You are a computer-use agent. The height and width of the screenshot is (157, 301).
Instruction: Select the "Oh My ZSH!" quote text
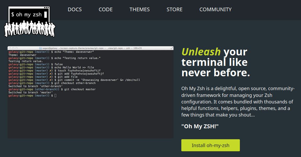200,126
